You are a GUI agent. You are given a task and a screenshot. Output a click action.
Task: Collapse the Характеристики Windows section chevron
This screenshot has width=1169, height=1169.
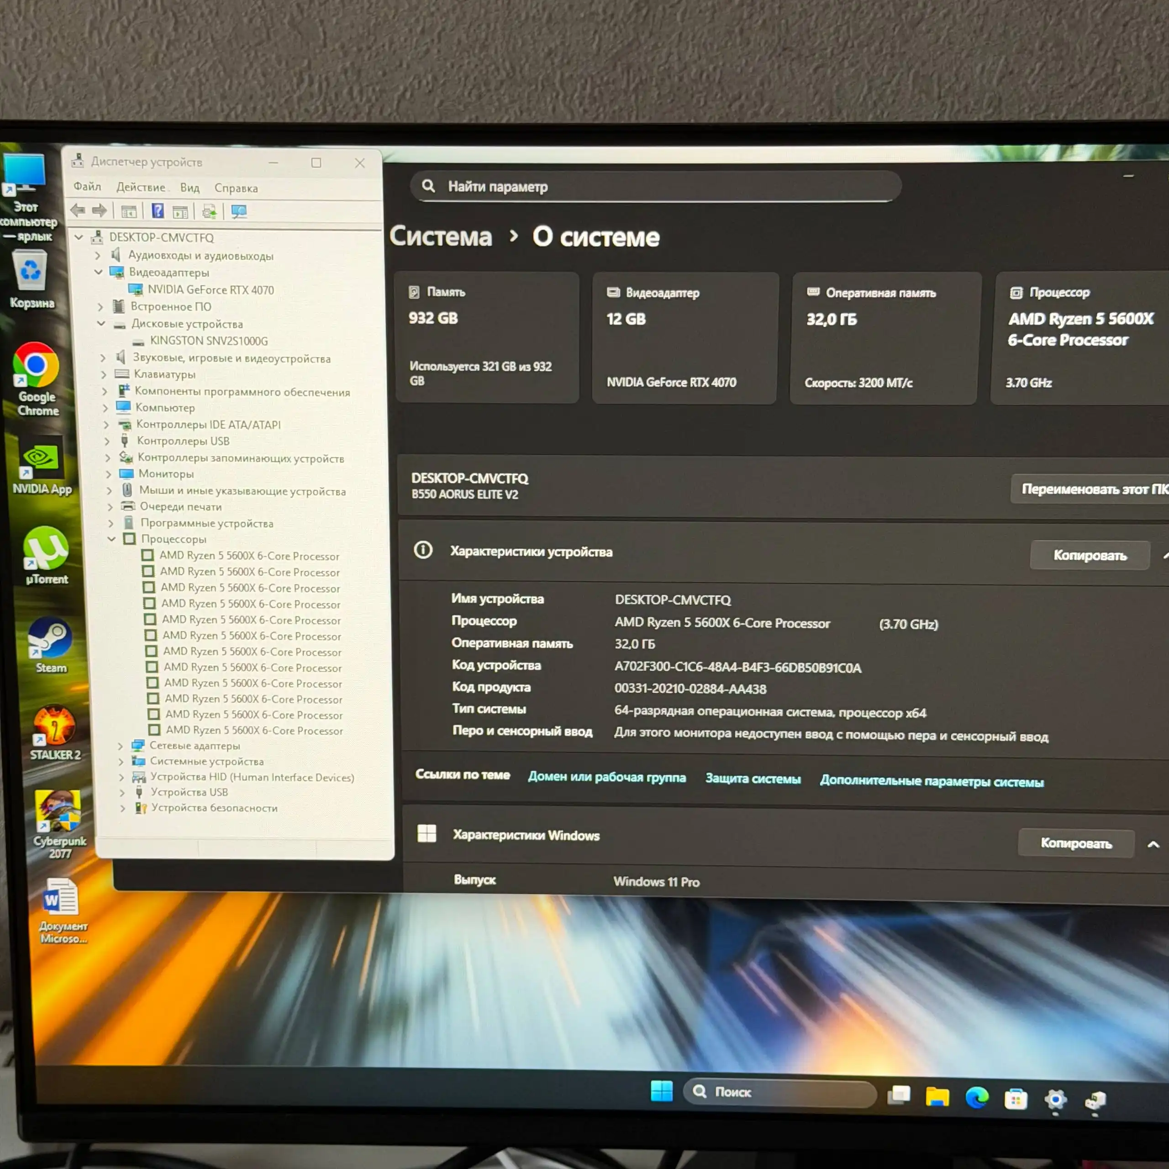pyautogui.click(x=1153, y=845)
